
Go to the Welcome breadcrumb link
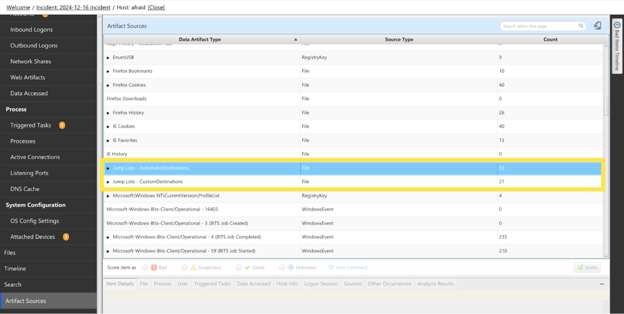(18, 7)
